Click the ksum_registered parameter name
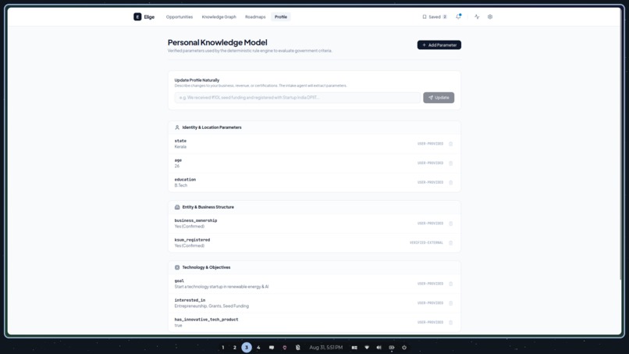This screenshot has height=354, width=629. click(x=192, y=240)
